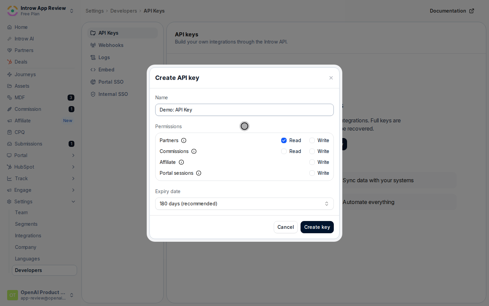489x306 pixels.
Task: Click the Portal SSO globe icon
Action: coord(93,82)
